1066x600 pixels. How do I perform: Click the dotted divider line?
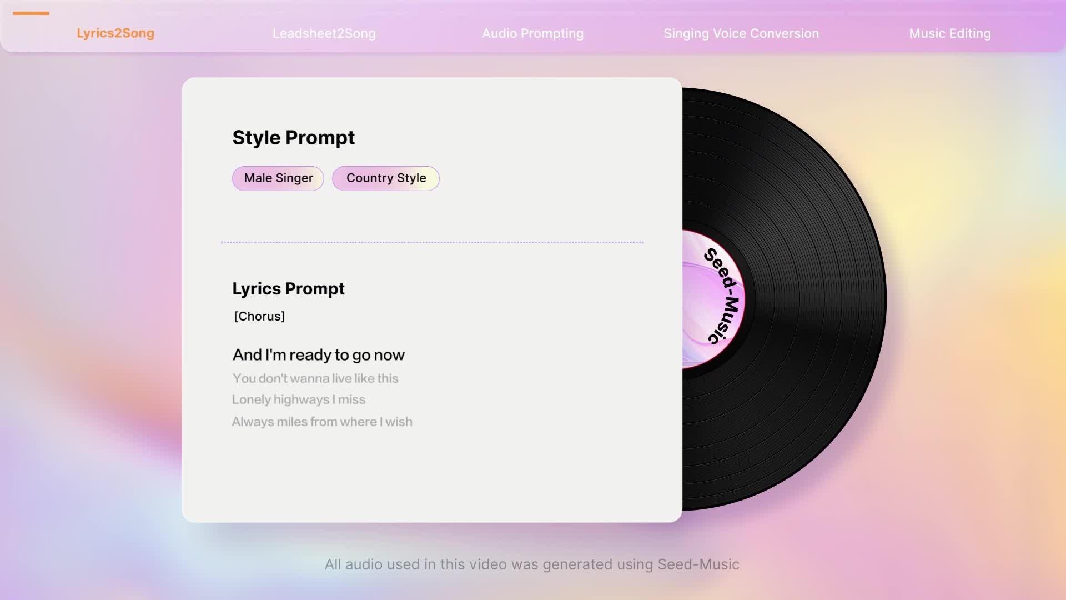(432, 242)
